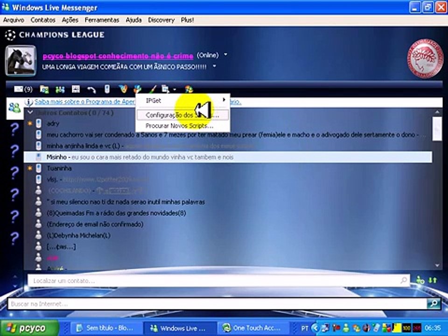Screen dimensions: 448x336
Task: Open the Ferramentas menu
Action: 102,20
